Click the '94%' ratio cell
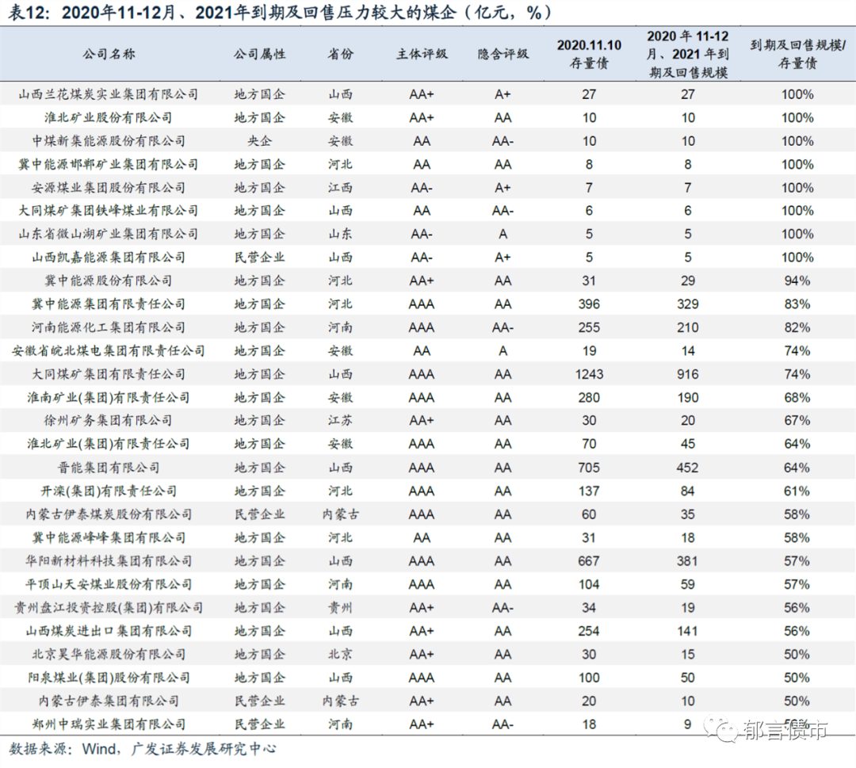Viewport: 856px width, 768px height. [797, 281]
